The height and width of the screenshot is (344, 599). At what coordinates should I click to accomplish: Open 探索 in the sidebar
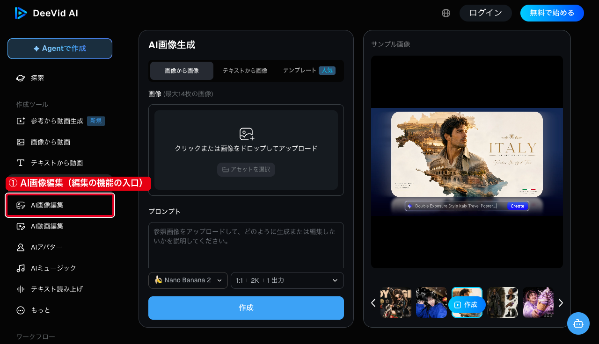[x=60, y=78]
